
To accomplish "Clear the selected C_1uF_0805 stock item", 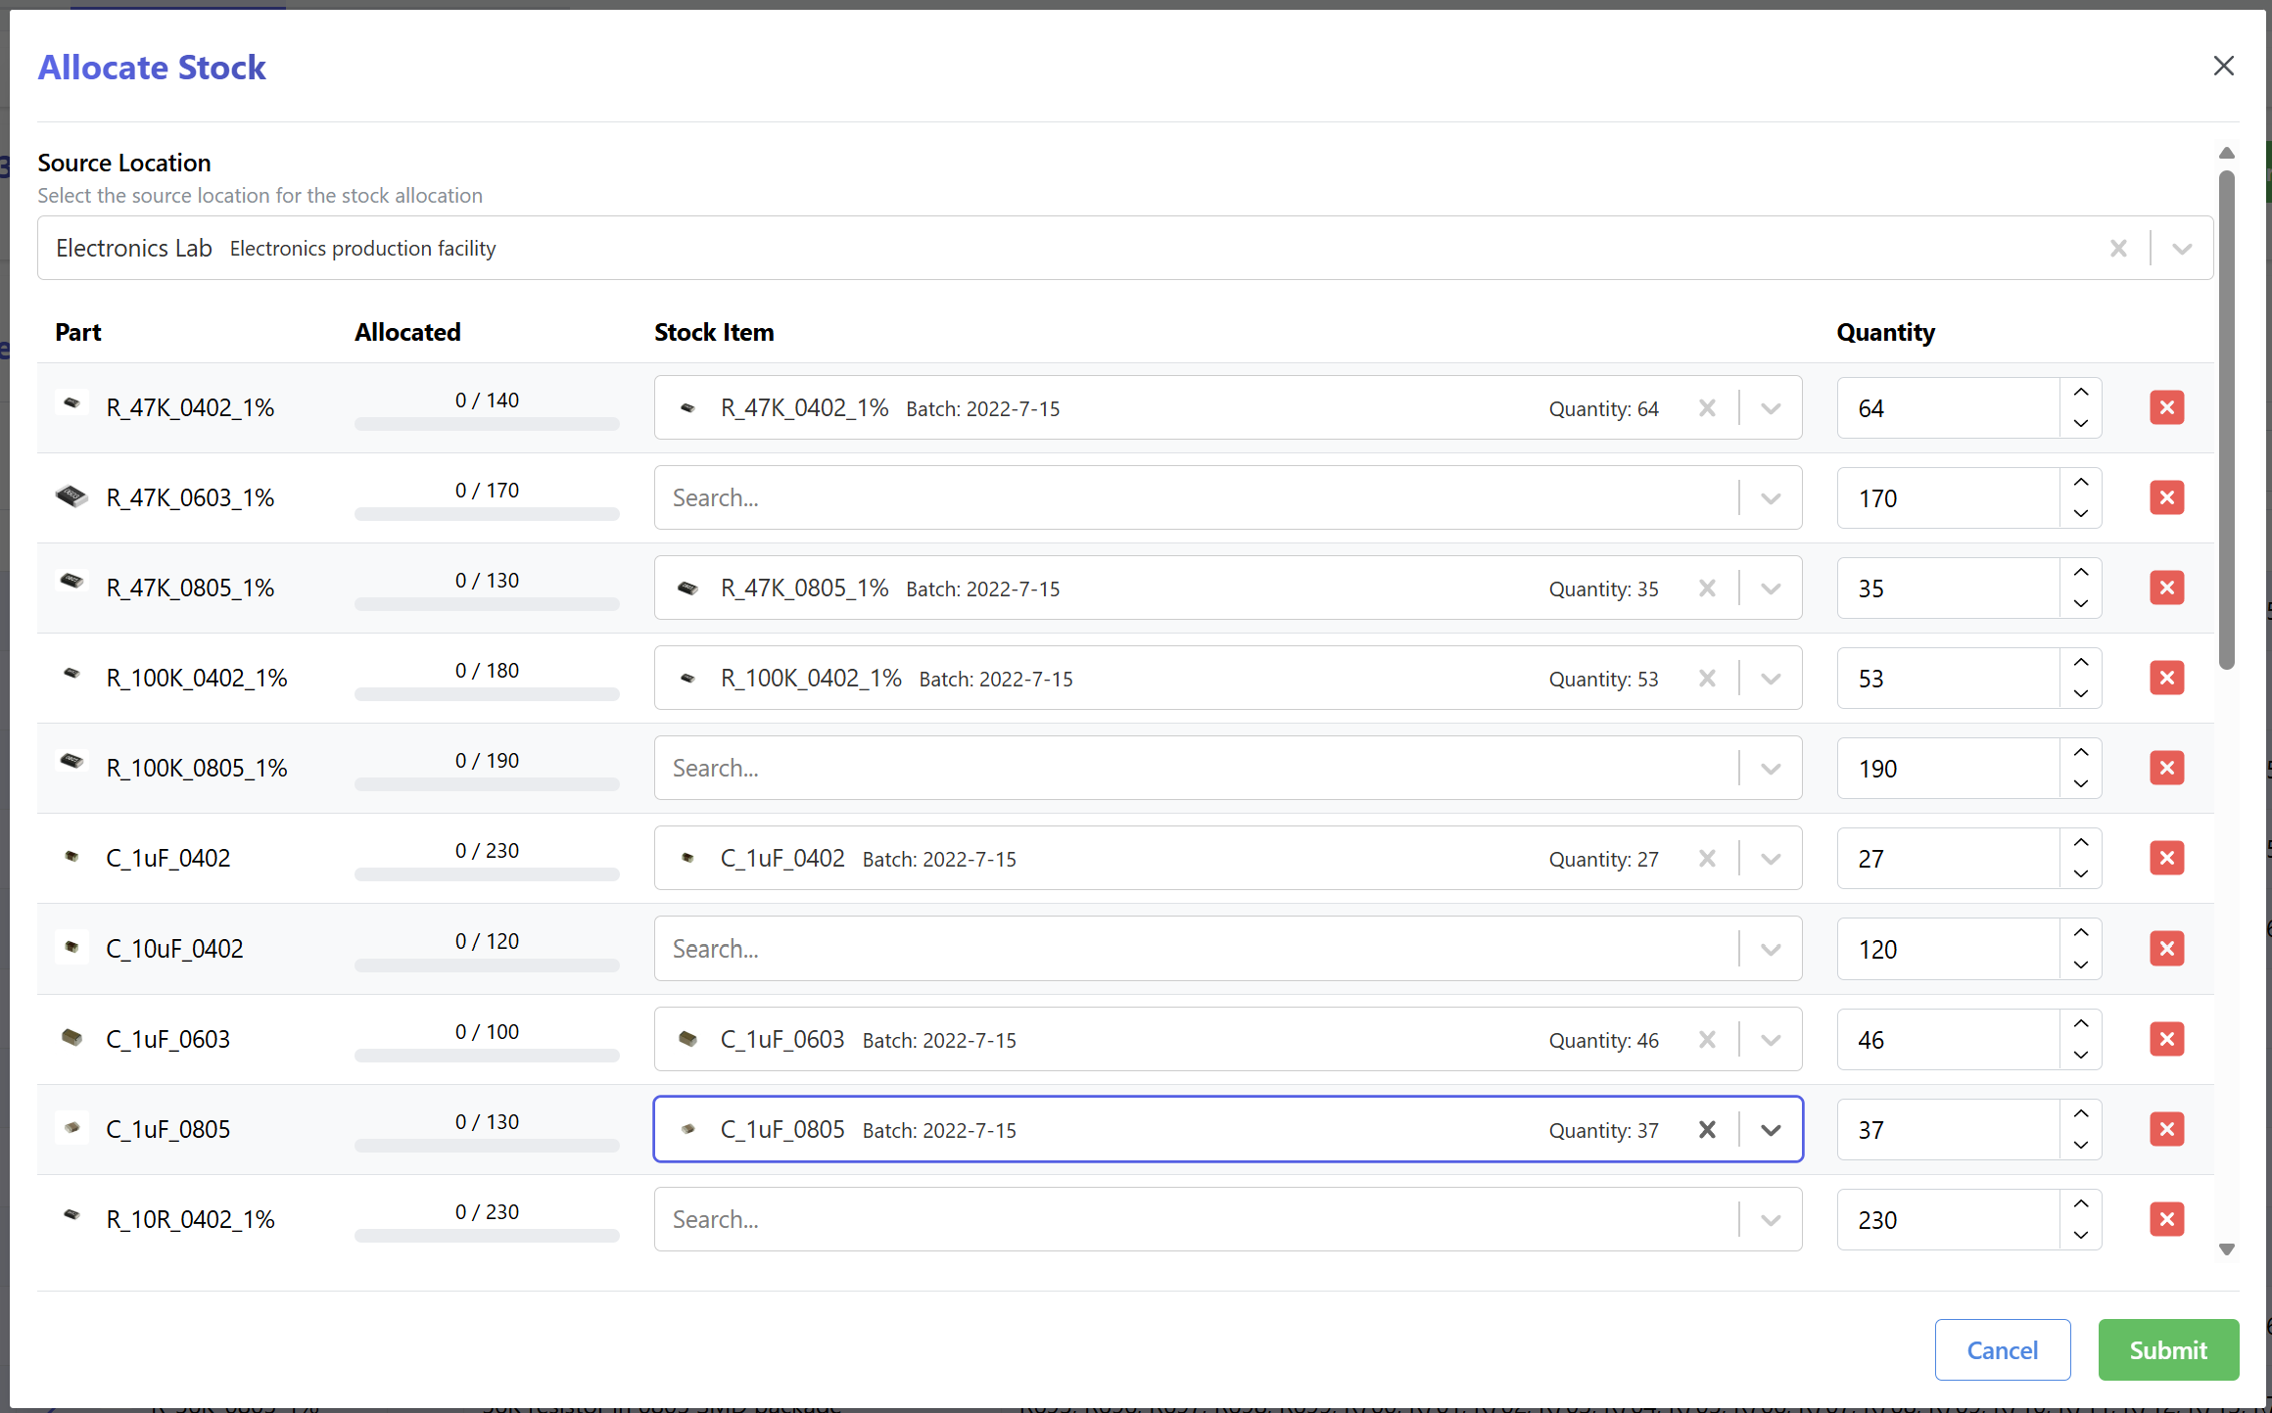I will (x=1707, y=1129).
